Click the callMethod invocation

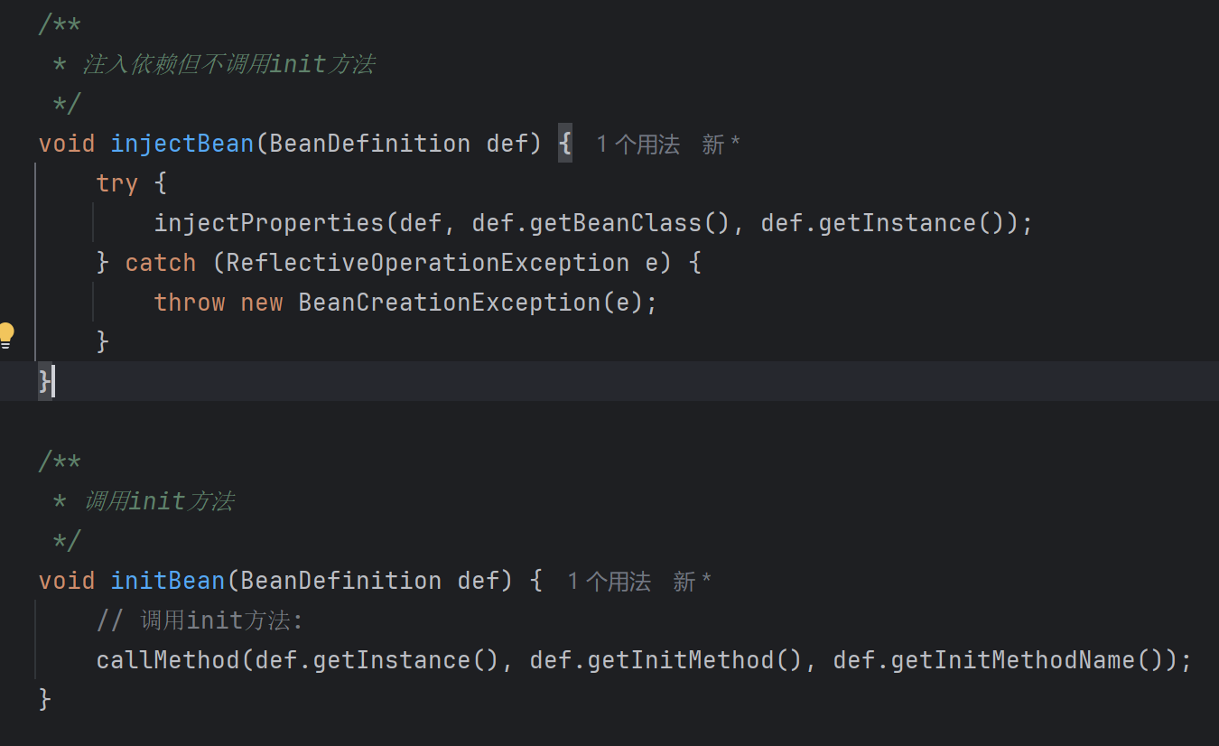click(x=168, y=660)
